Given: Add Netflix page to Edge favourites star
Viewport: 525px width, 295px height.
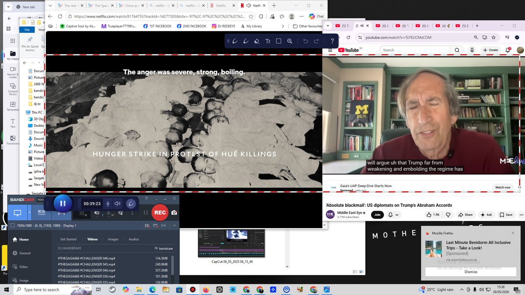Looking at the screenshot, I should (251, 16).
